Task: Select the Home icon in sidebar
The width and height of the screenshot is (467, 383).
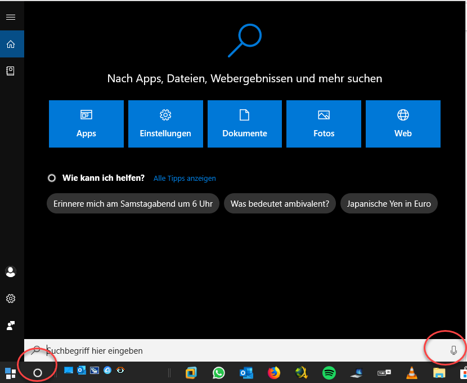Action: (x=11, y=44)
